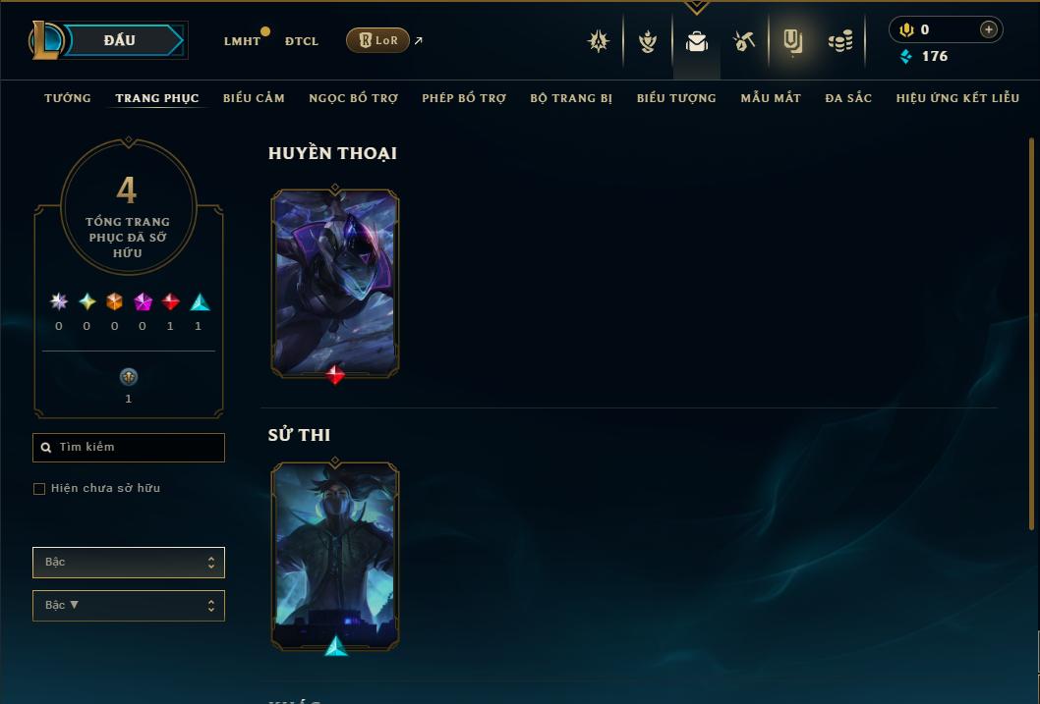This screenshot has width=1040, height=704.
Task: Open the Profile crest icon
Action: point(599,41)
